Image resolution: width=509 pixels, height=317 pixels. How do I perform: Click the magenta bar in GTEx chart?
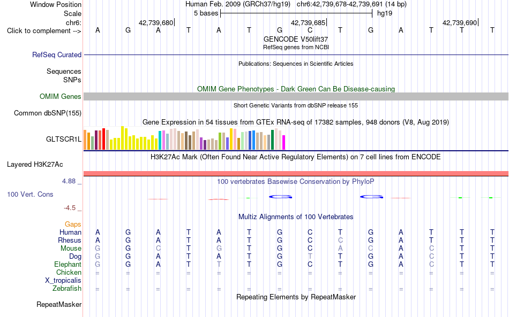coord(284,143)
